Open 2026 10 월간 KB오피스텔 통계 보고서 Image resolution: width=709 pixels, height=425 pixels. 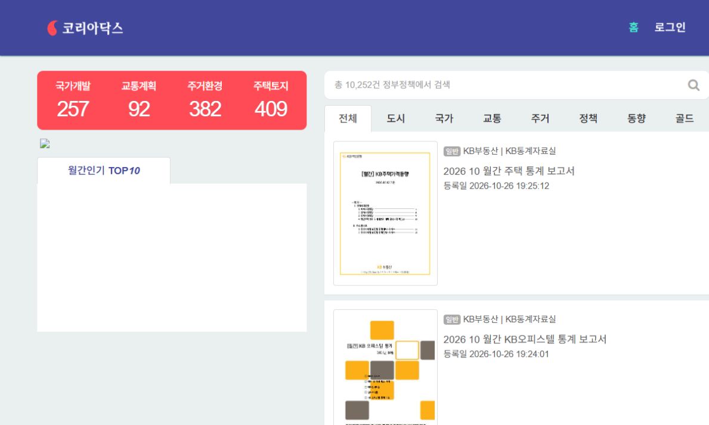pos(525,340)
